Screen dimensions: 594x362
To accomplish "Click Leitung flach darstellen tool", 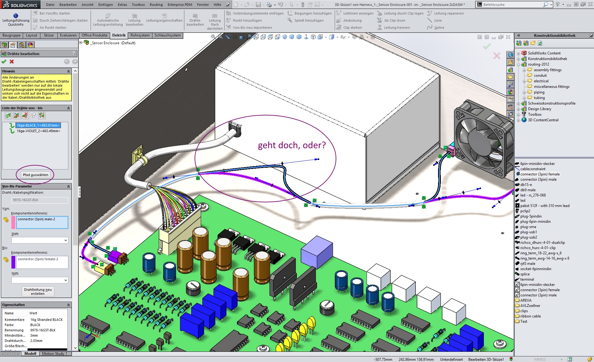I will click(x=215, y=22).
